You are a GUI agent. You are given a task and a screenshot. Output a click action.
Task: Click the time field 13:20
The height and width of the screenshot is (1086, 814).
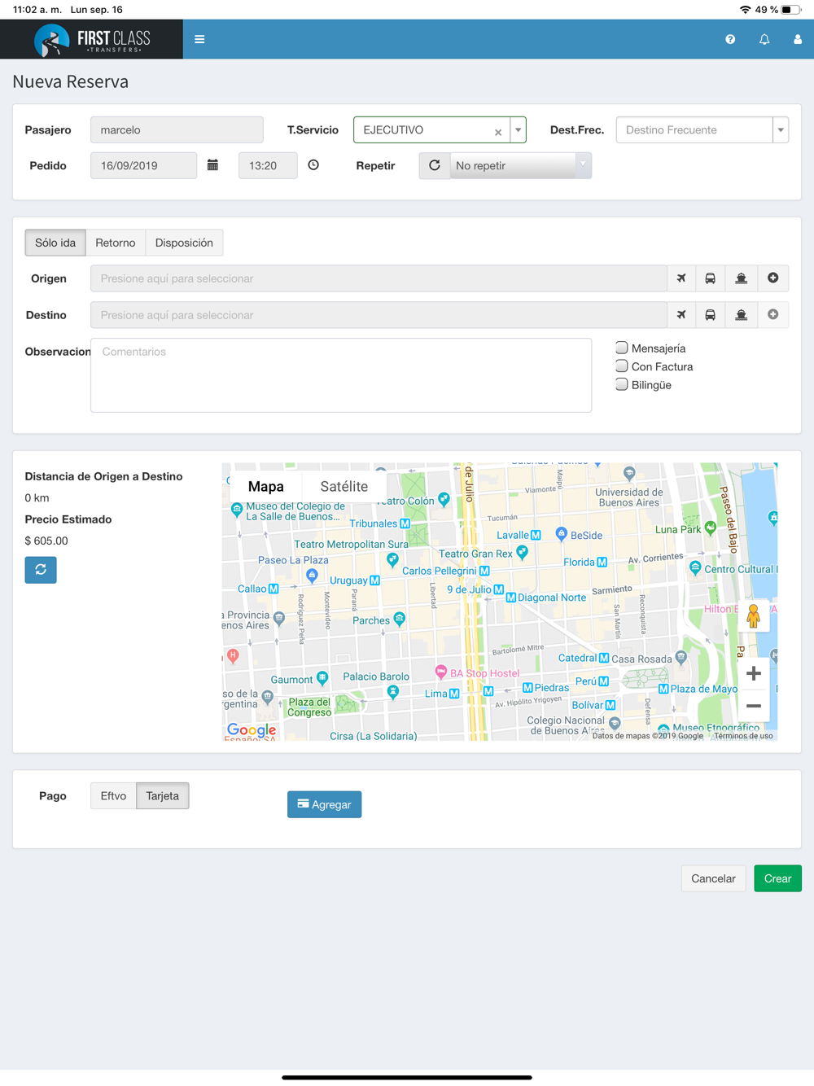tap(268, 165)
